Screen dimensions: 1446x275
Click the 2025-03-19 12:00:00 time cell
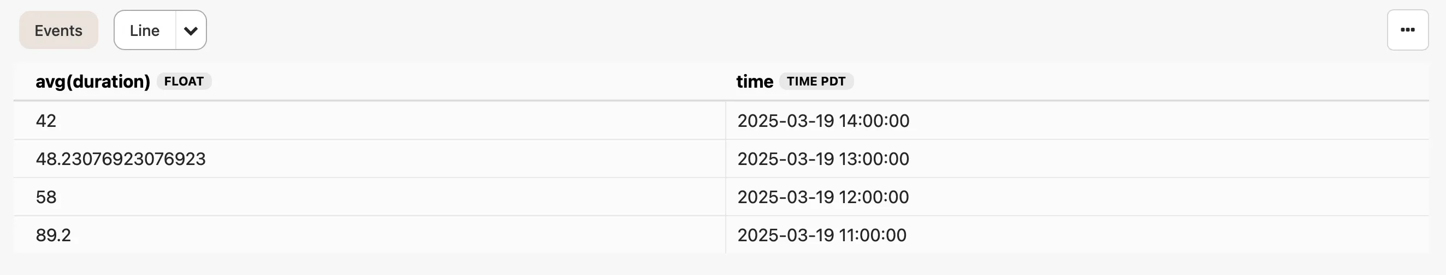tap(823, 197)
